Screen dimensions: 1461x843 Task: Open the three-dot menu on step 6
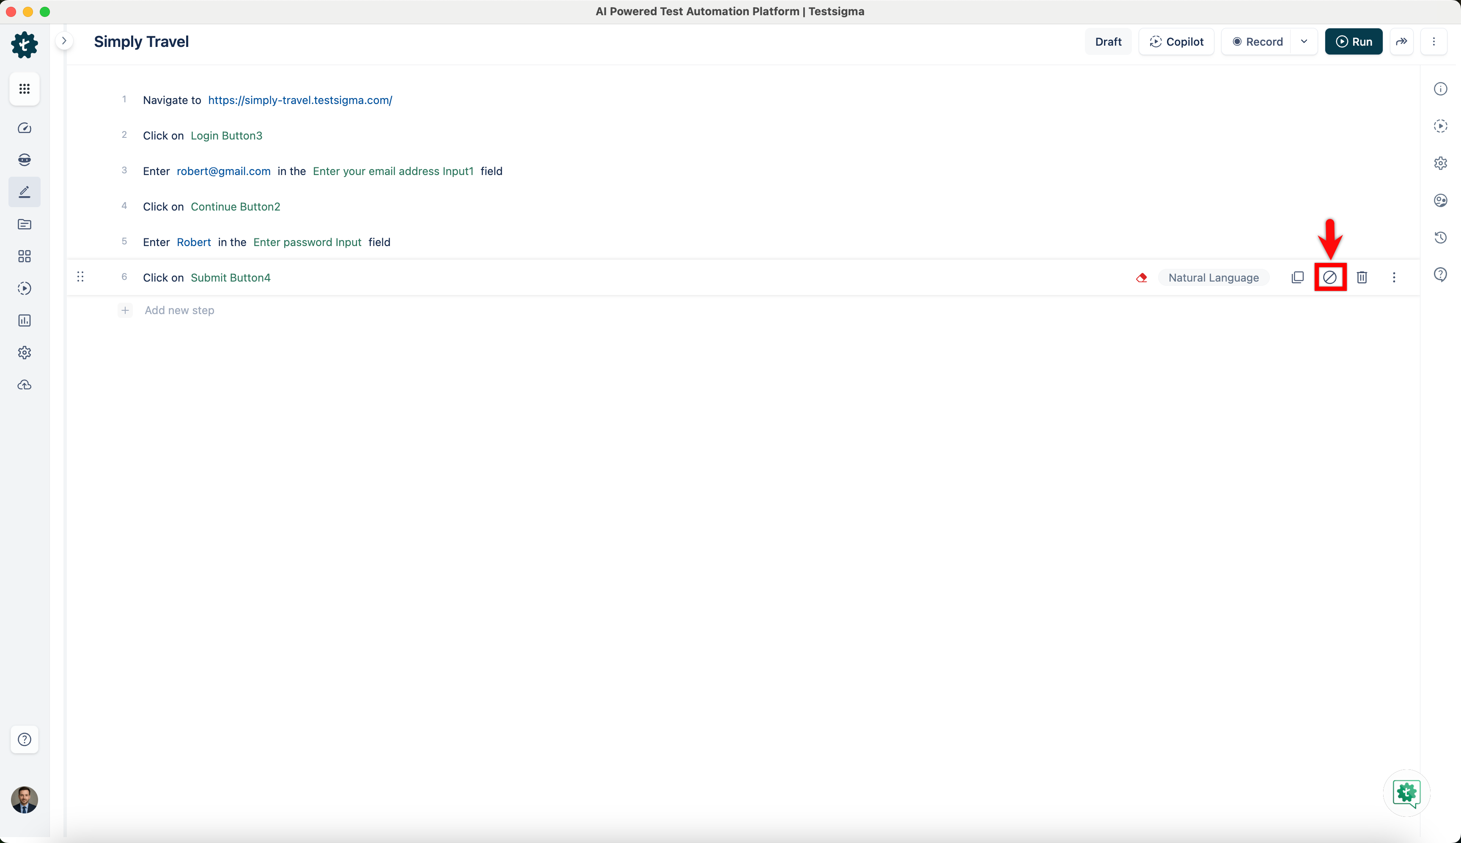pos(1394,277)
